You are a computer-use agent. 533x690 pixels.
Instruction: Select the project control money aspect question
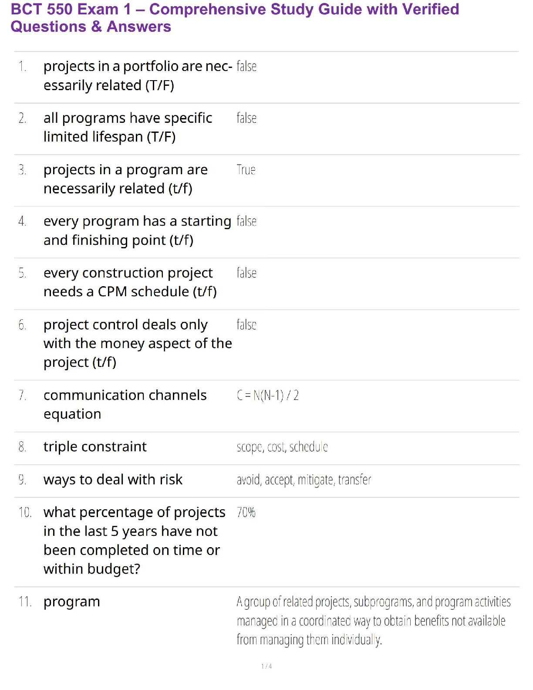(x=138, y=343)
